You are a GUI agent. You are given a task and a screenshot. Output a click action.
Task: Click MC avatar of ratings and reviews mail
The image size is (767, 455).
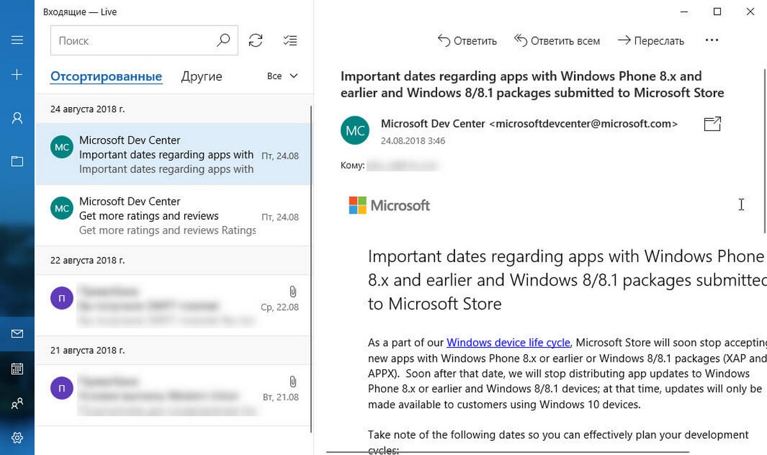point(62,208)
